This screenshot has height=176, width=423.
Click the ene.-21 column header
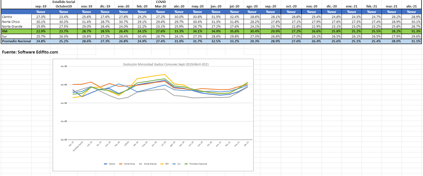[352, 6]
